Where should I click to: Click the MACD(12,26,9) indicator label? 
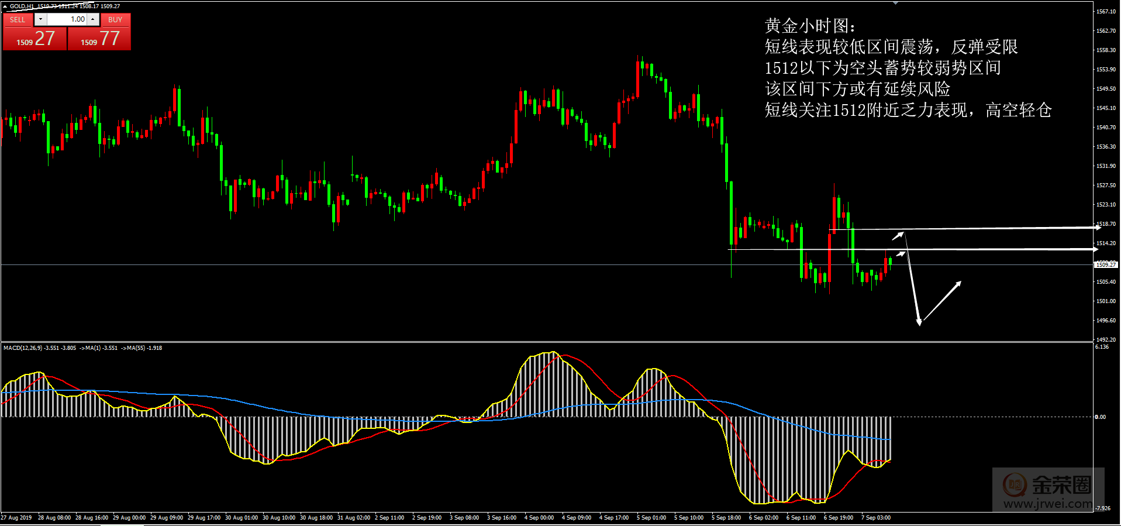coord(22,348)
